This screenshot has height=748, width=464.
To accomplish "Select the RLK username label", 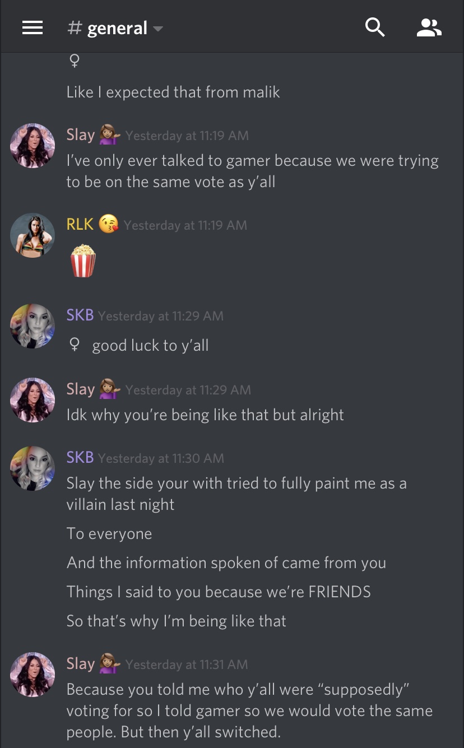I will click(x=80, y=224).
